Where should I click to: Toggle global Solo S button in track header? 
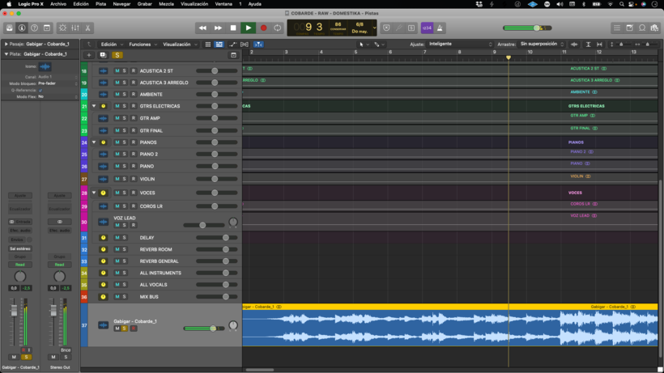[117, 55]
